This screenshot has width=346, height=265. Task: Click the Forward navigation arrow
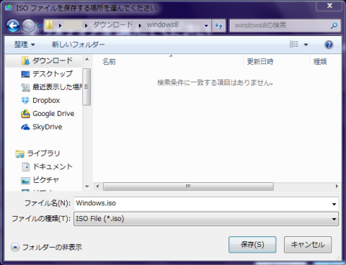pos(29,25)
